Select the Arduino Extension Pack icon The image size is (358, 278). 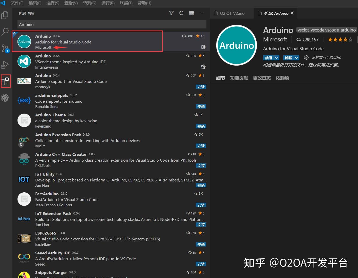point(24,142)
